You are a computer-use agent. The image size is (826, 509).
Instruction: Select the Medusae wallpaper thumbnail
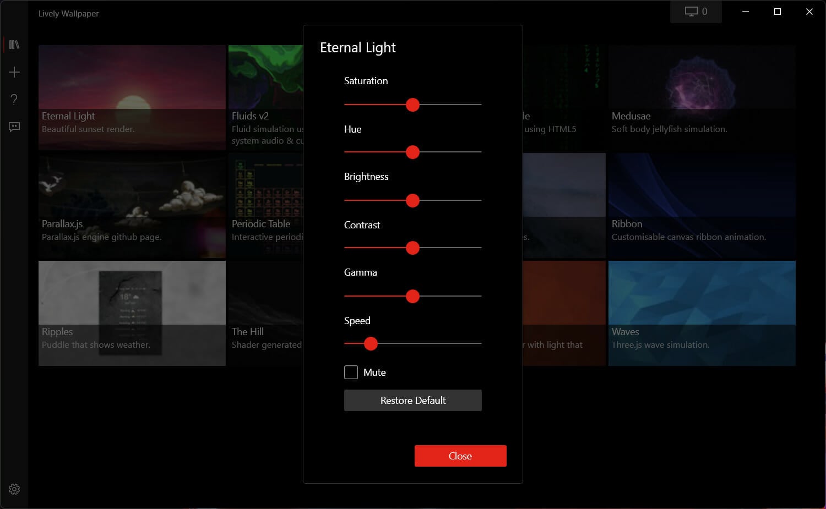pyautogui.click(x=702, y=97)
